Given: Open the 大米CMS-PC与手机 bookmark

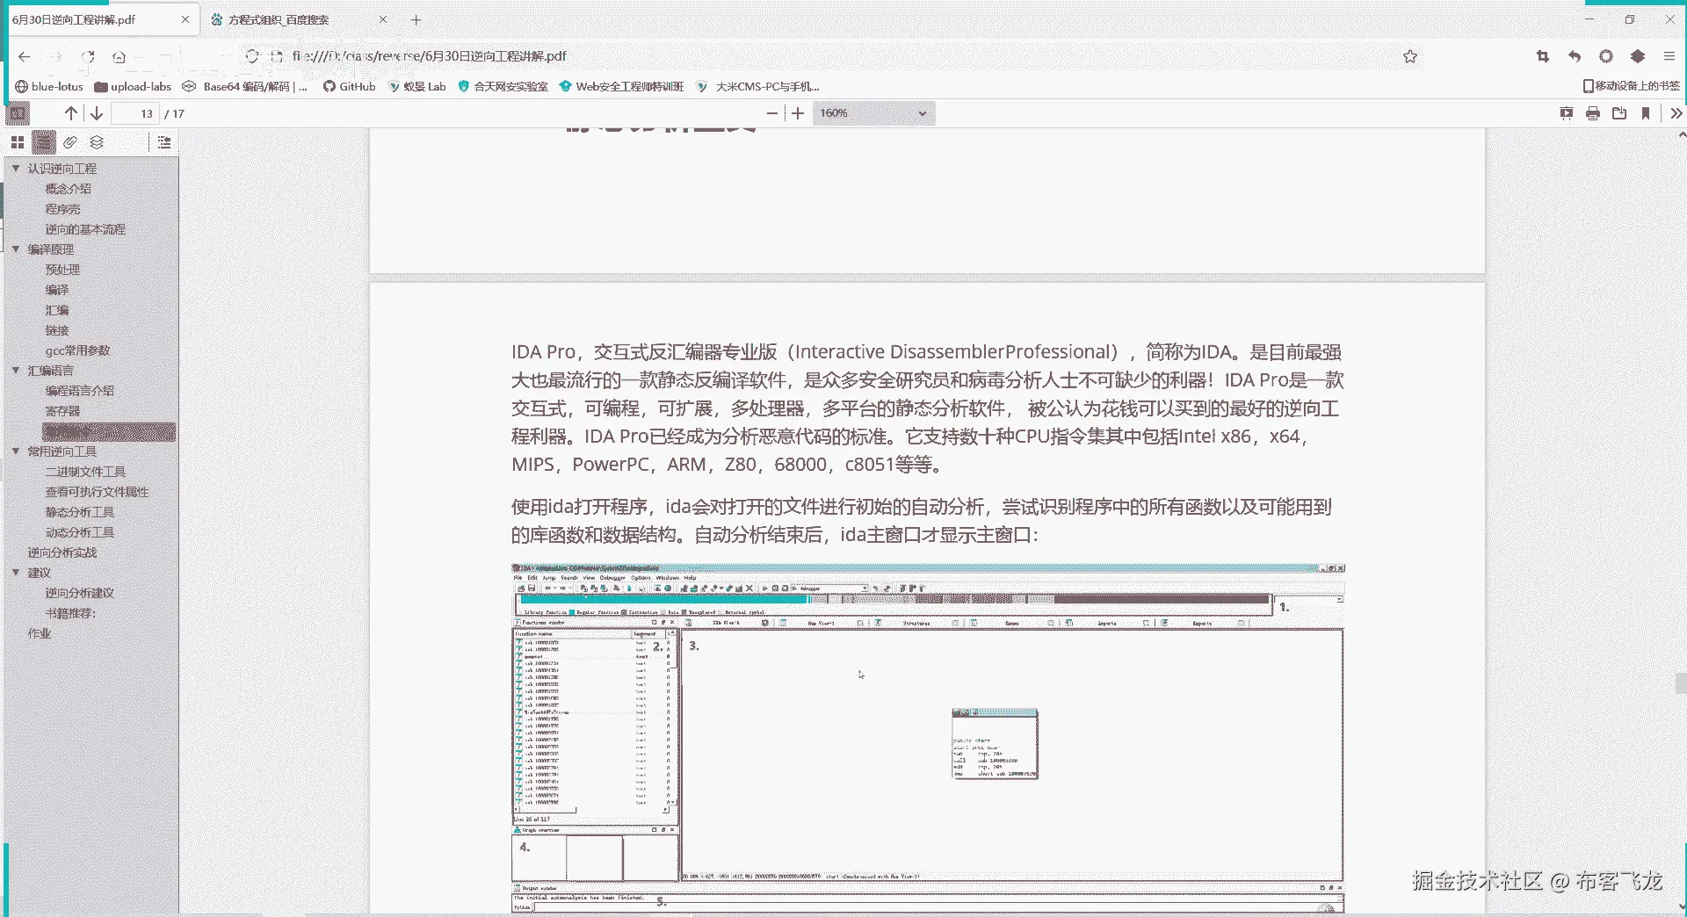Looking at the screenshot, I should [758, 86].
